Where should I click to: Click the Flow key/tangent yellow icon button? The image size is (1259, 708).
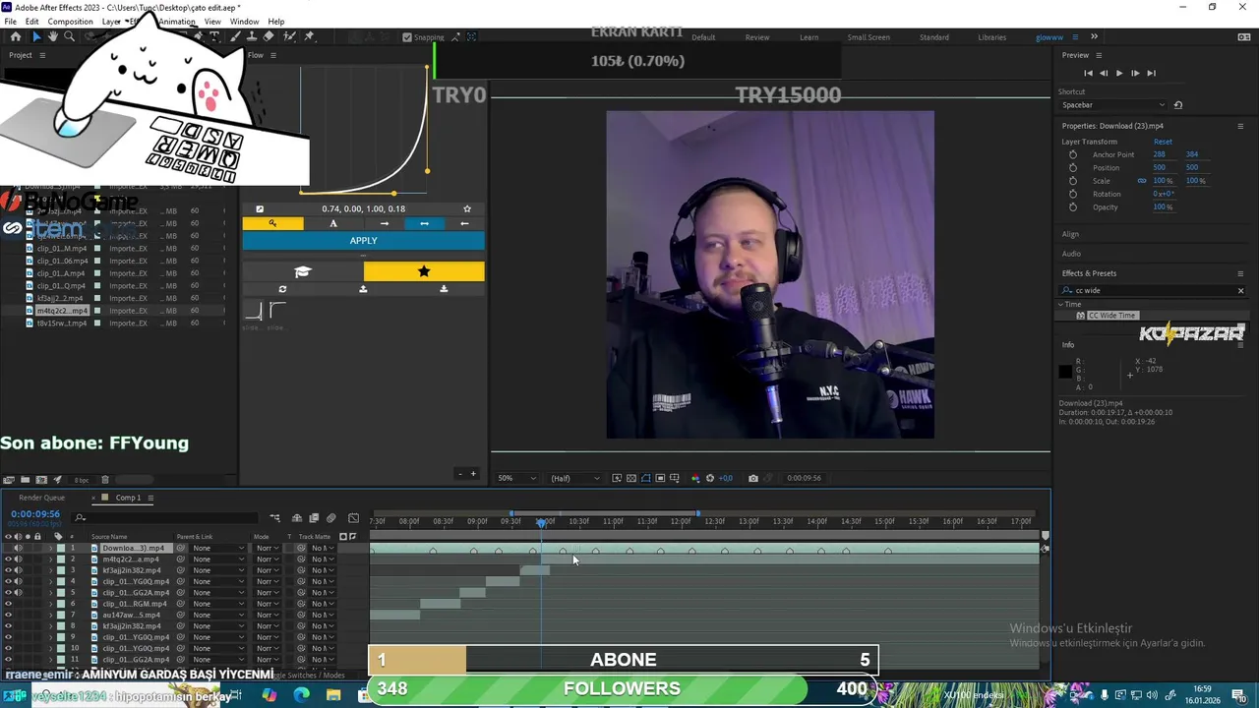[272, 223]
